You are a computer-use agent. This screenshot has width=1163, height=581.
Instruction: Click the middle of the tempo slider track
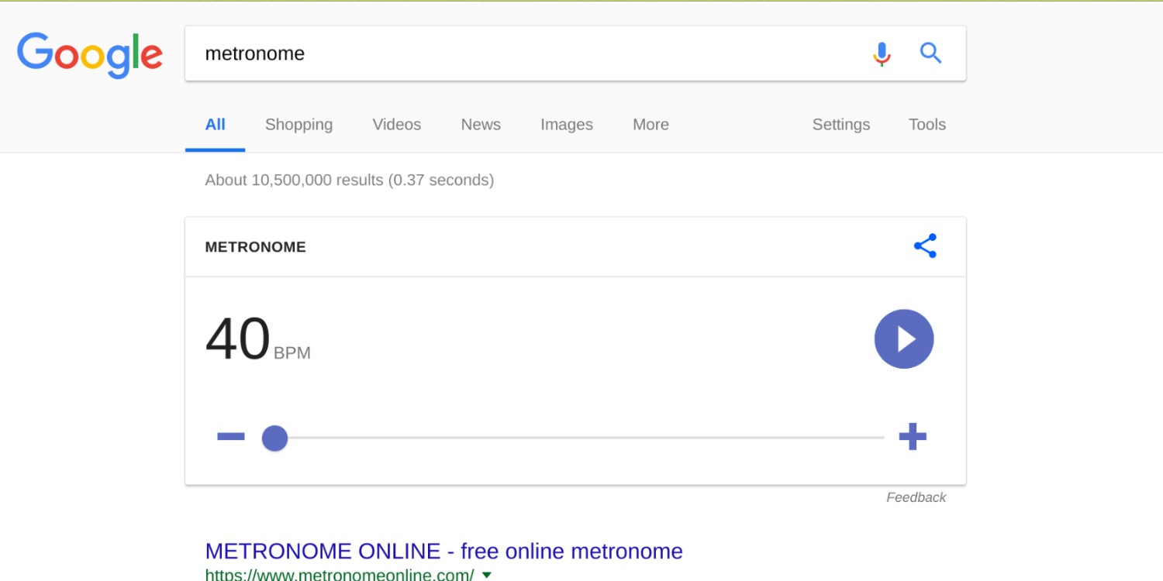tap(578, 438)
